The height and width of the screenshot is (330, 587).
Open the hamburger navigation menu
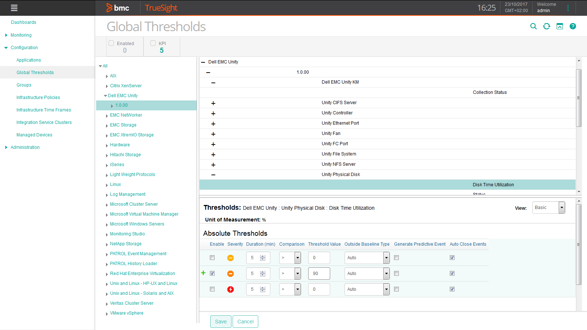tap(14, 8)
